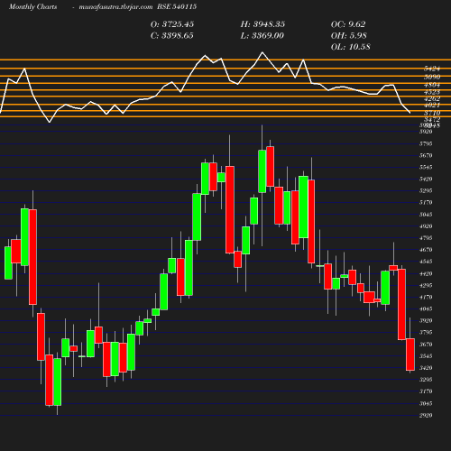The image size is (451, 451).
Task: Click the 4045 price axis label
Action: pos(426,309)
